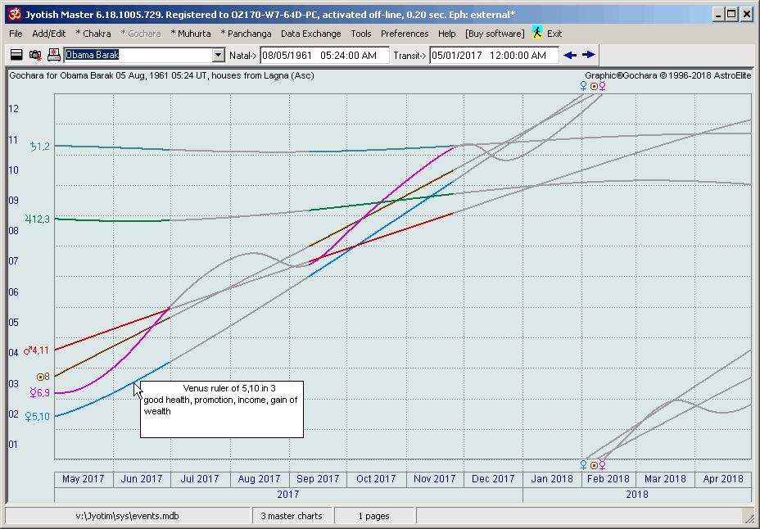Click the Sun symbol label at house 3
The image size is (760, 529).
tap(43, 377)
